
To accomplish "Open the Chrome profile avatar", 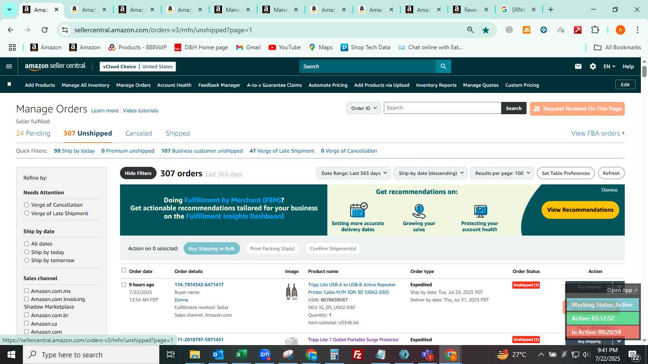I will point(620,30).
